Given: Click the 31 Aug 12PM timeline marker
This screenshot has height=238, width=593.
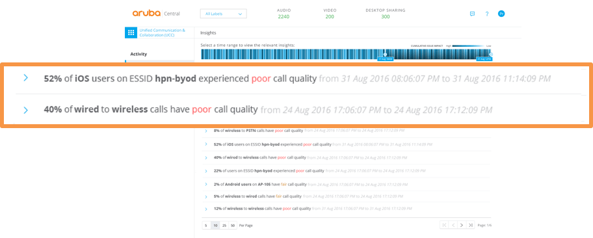Looking at the screenshot, I should [484, 59].
